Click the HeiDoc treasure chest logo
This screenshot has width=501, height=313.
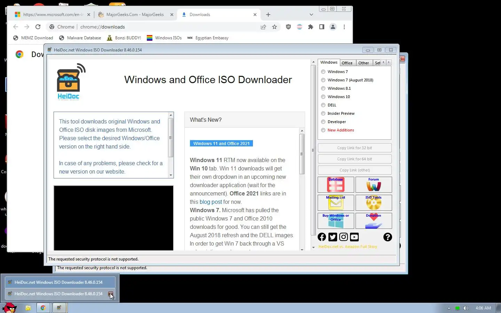click(x=71, y=82)
